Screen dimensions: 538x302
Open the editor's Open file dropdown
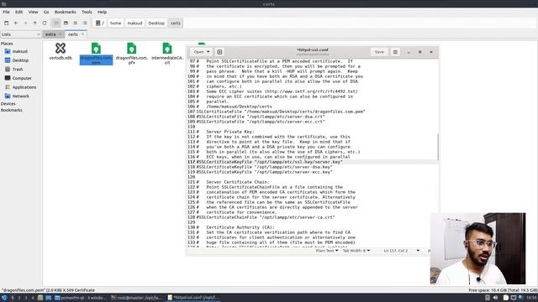pos(202,52)
